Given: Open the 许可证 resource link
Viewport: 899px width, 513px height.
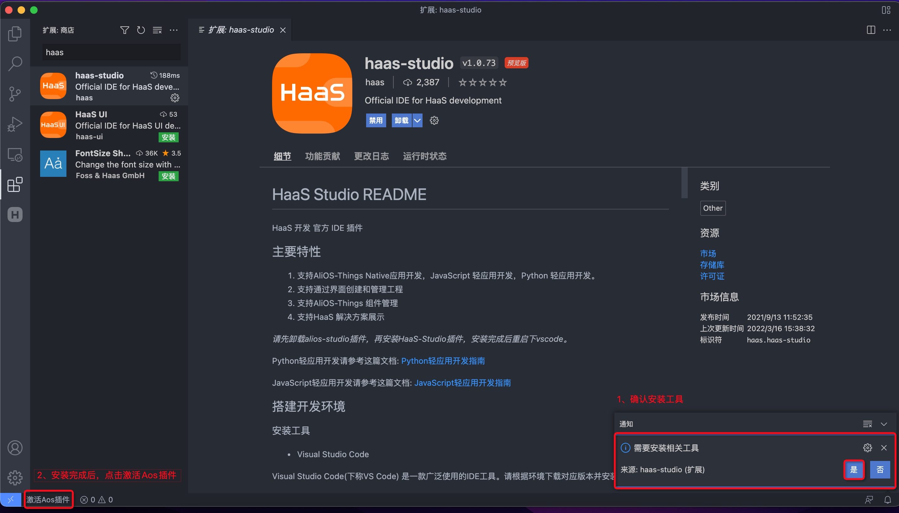Looking at the screenshot, I should (712, 276).
